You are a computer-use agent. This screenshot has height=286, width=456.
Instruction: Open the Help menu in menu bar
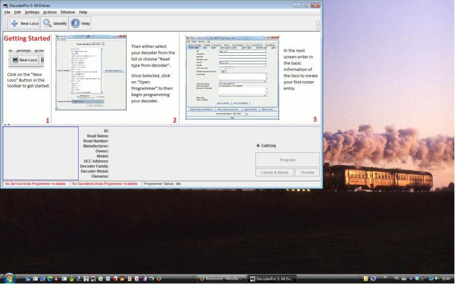coord(83,12)
